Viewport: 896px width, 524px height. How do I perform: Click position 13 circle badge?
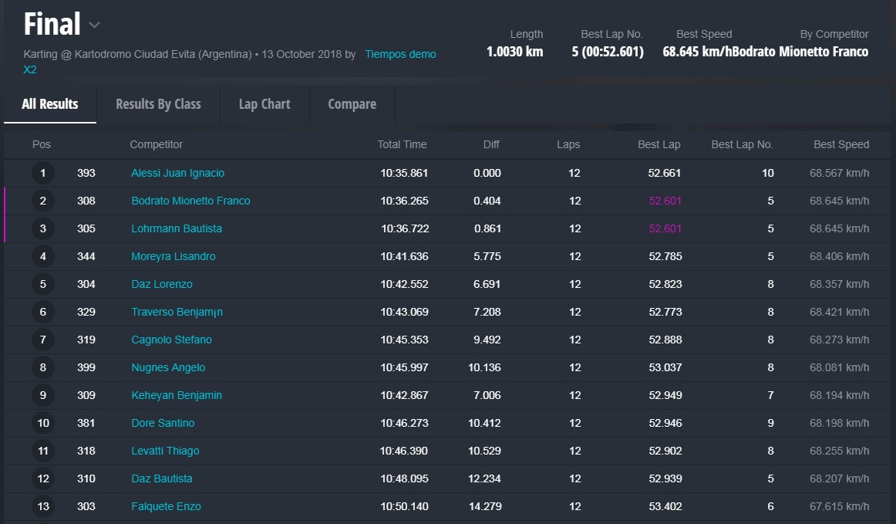[x=43, y=507]
